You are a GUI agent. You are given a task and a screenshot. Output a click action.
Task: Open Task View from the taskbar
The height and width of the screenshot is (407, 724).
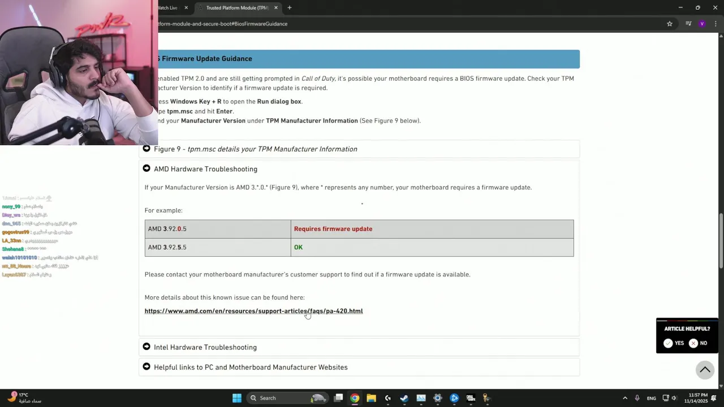pos(338,398)
